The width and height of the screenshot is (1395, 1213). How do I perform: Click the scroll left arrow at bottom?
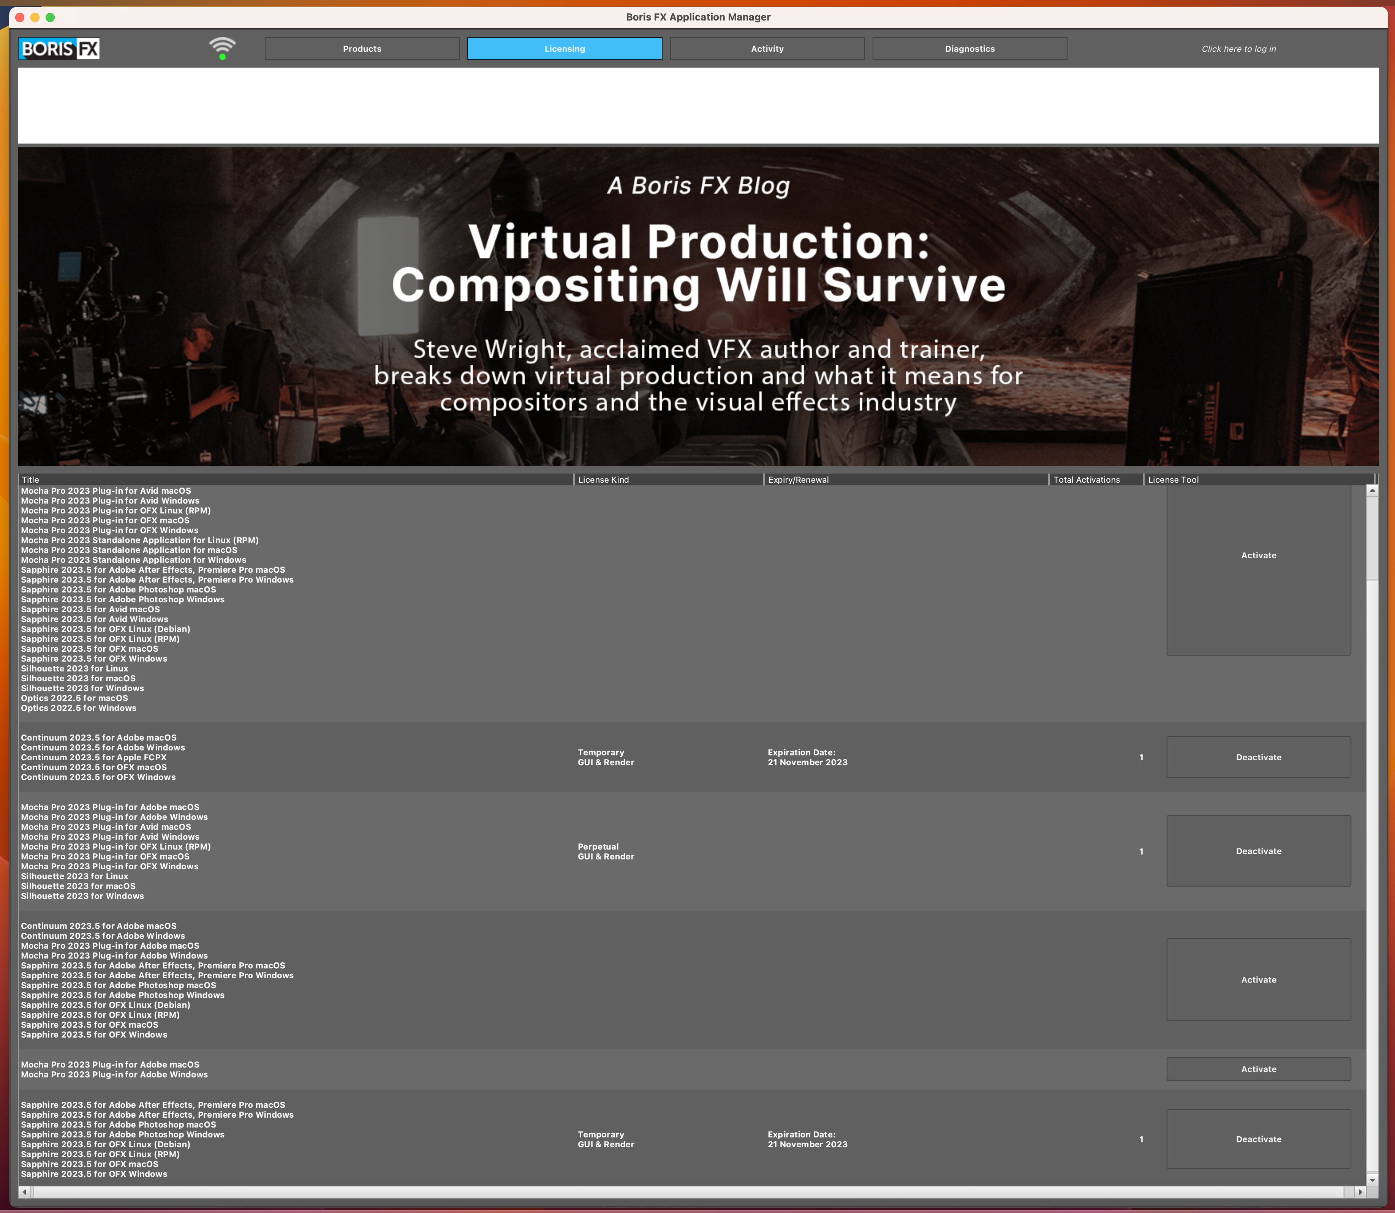click(25, 1192)
